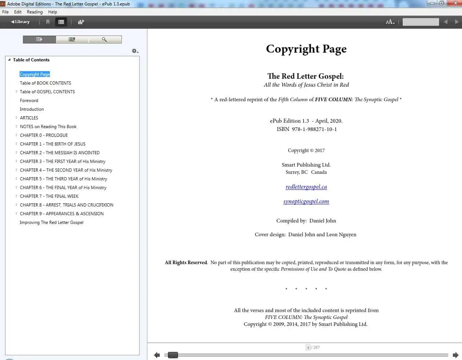Screen dimensions: 462x360
Task: Select the Introduction entry
Action: tap(32, 109)
